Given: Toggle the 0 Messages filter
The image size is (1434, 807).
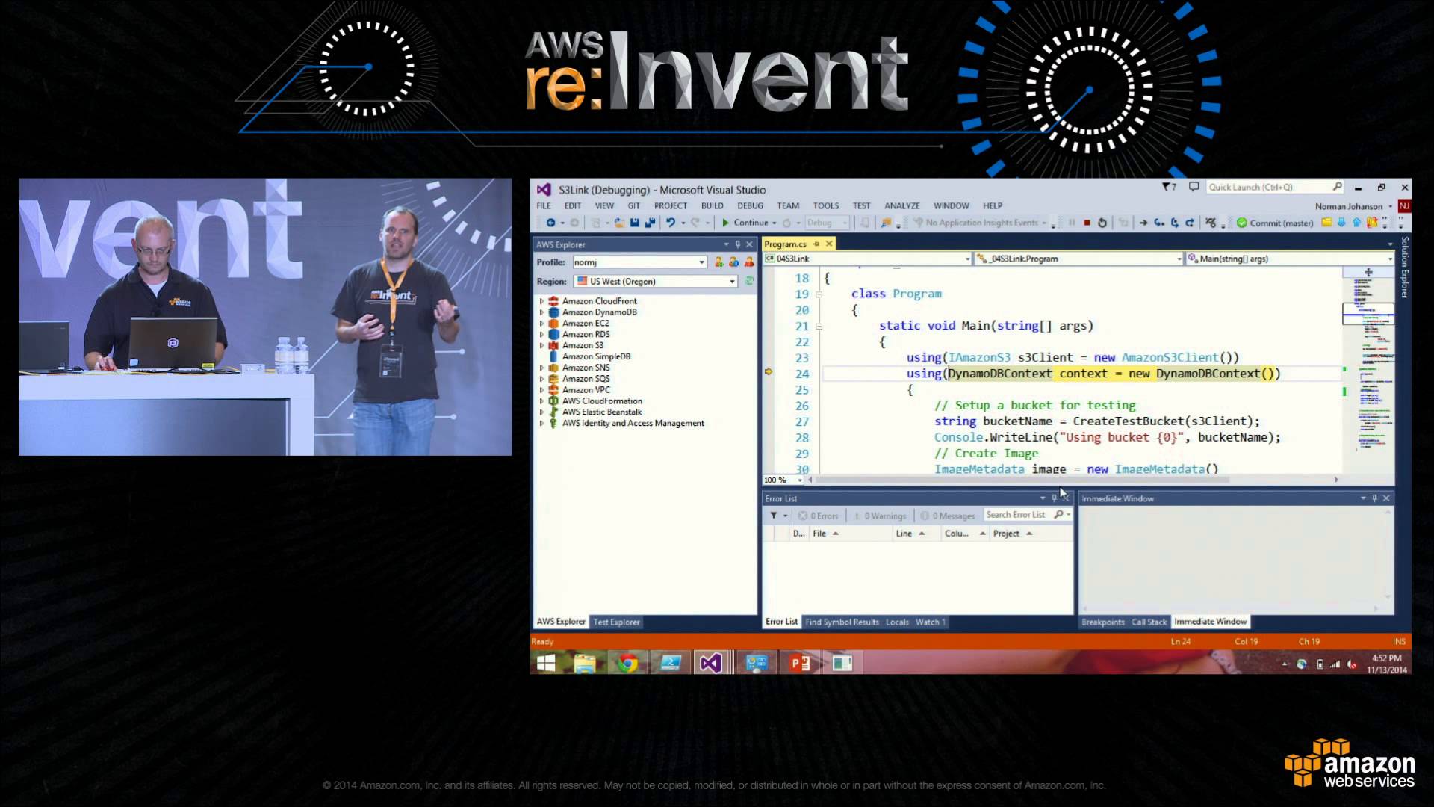Looking at the screenshot, I should click(x=948, y=516).
